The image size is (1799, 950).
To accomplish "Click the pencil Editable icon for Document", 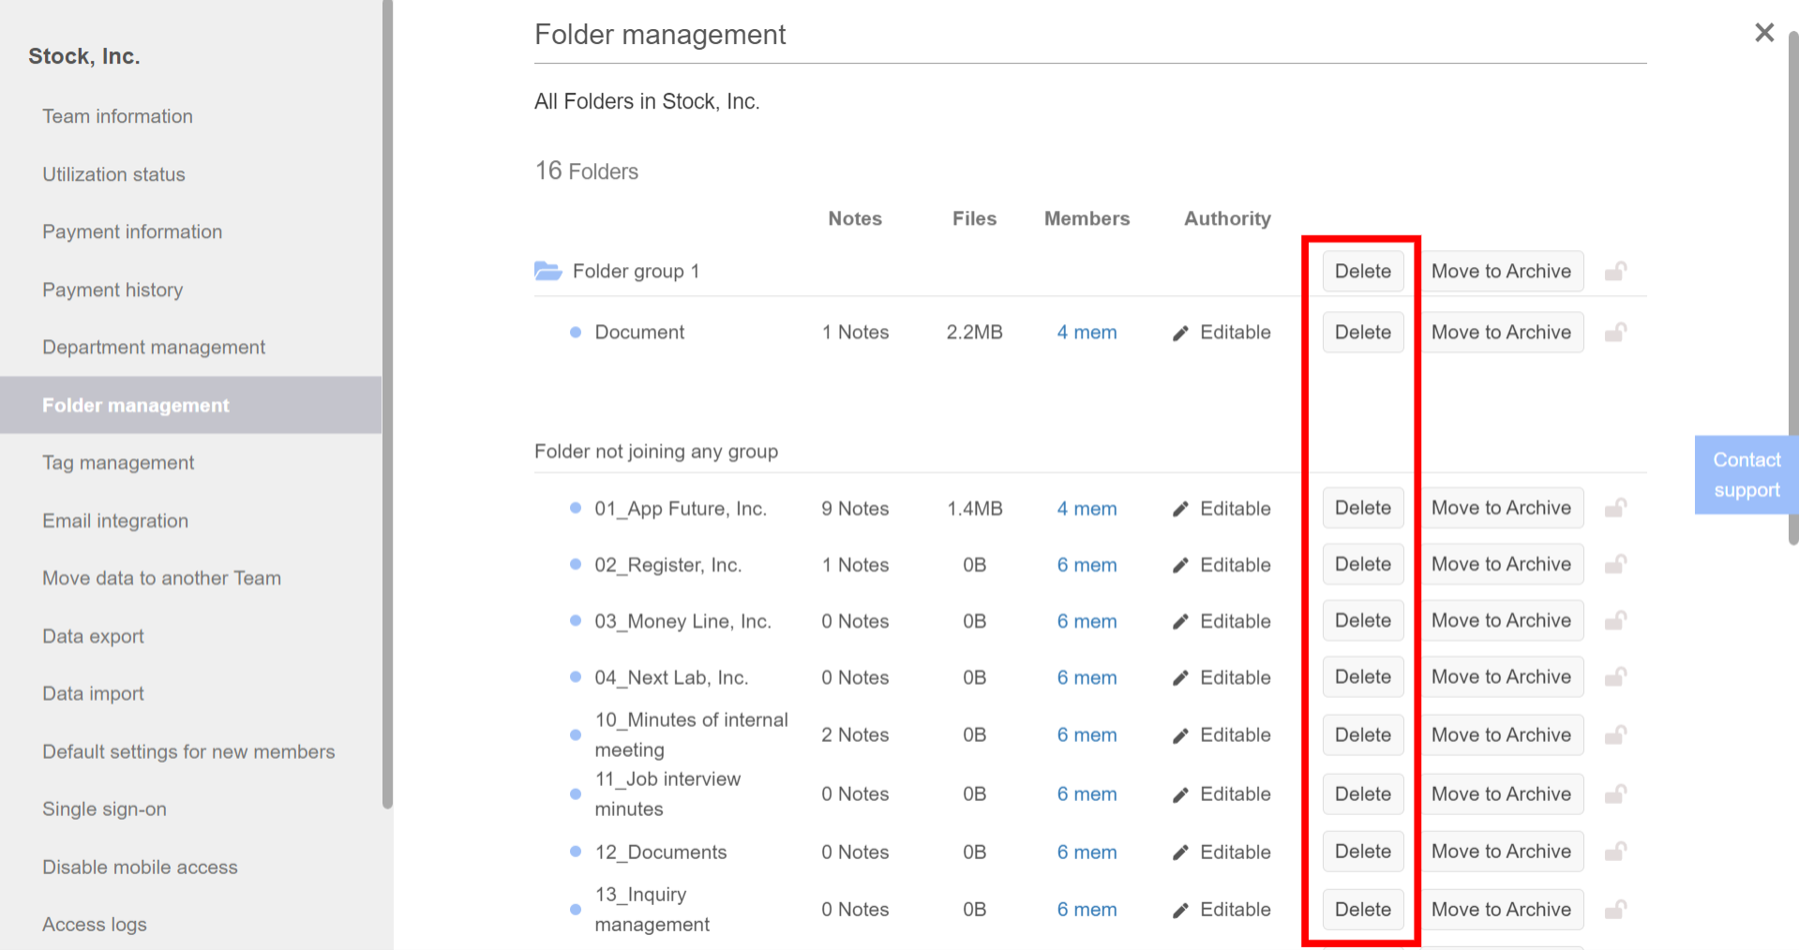I will point(1179,332).
